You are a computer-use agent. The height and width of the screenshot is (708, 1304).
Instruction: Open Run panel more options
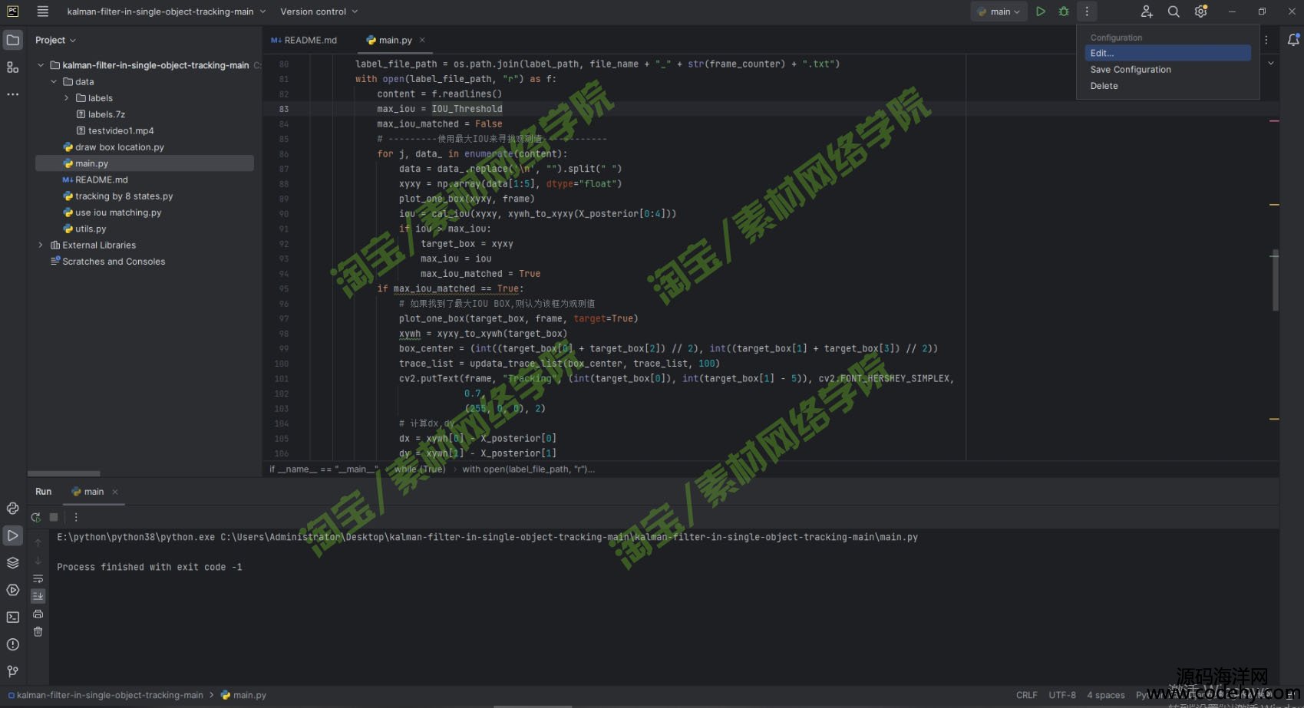[x=76, y=517]
